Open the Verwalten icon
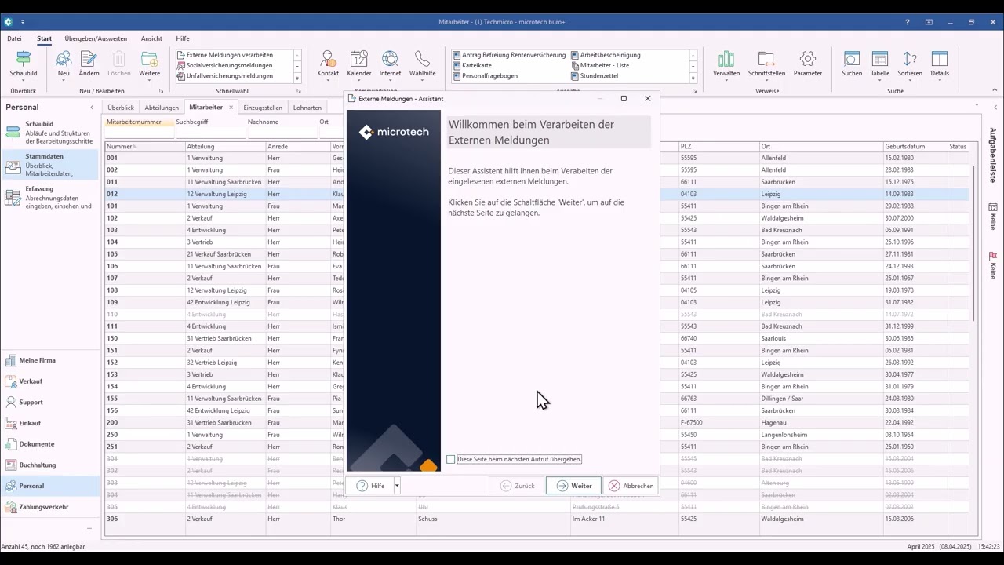 pyautogui.click(x=726, y=64)
